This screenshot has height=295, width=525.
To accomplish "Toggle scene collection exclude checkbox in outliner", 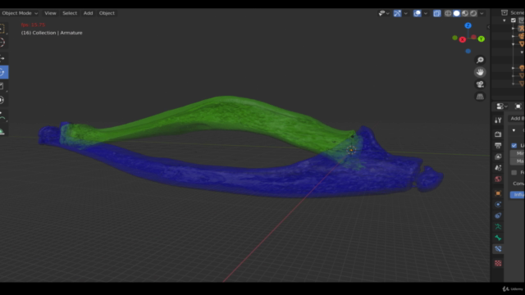I will click(514, 20).
